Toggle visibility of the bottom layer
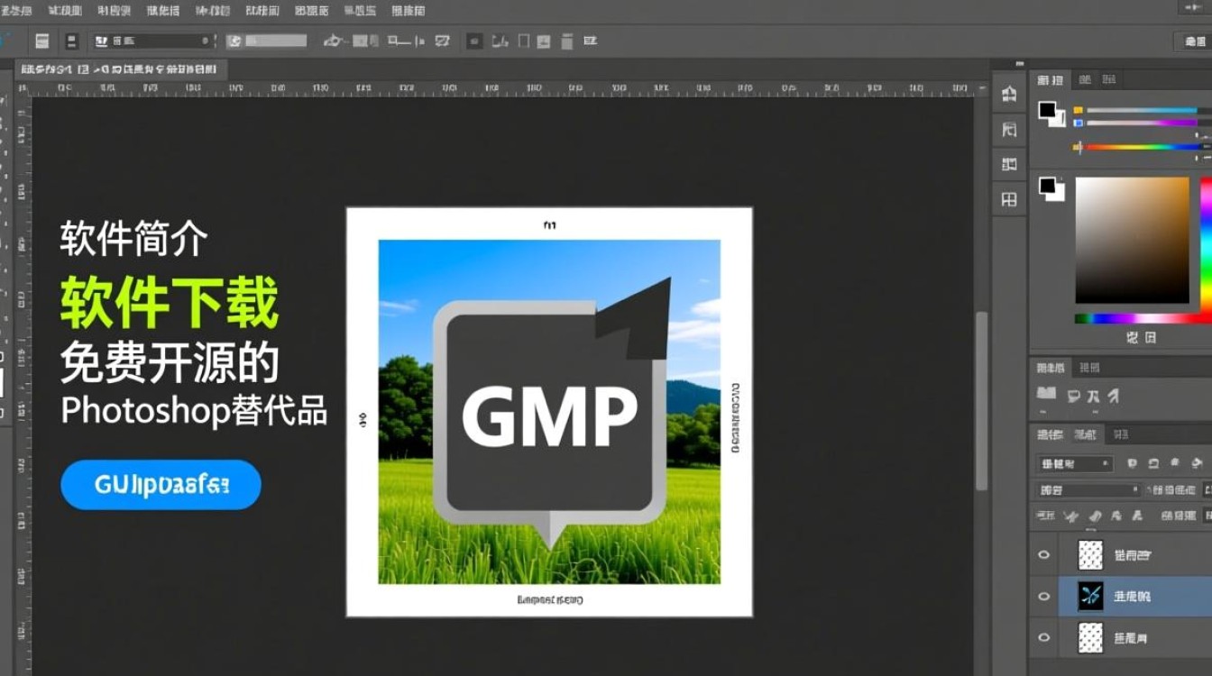The width and height of the screenshot is (1212, 676). 1043,638
